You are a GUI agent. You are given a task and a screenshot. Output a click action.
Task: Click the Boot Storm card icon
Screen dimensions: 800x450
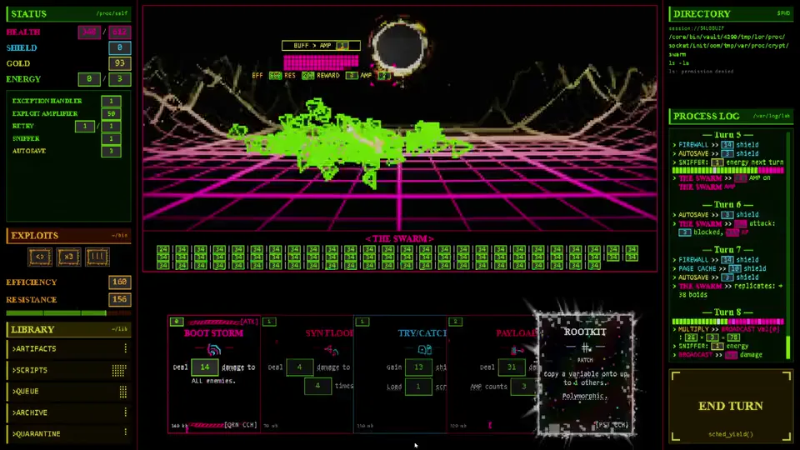(214, 350)
